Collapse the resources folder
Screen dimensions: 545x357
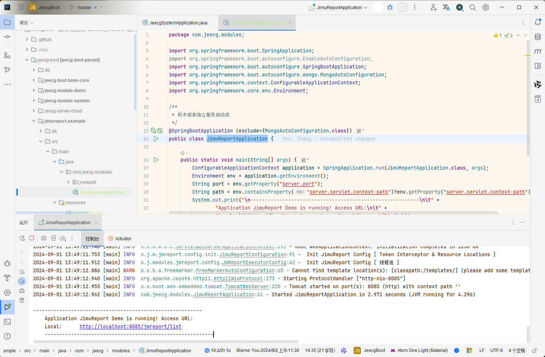click(55, 202)
